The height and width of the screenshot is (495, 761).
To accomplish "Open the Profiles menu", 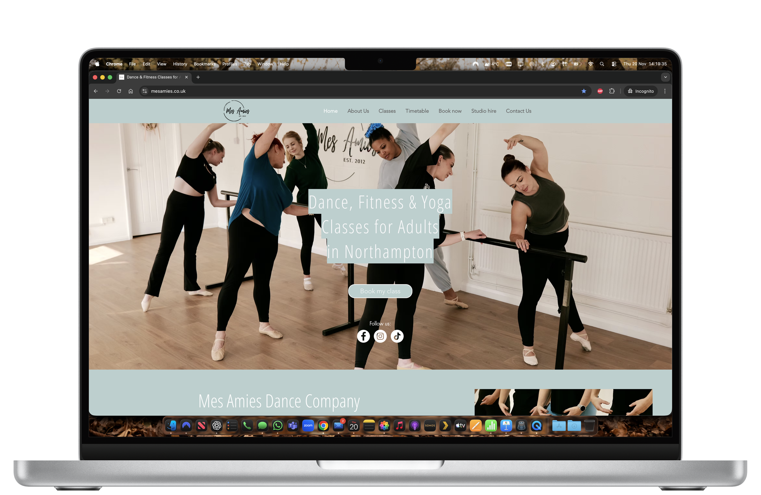I will pos(230,64).
